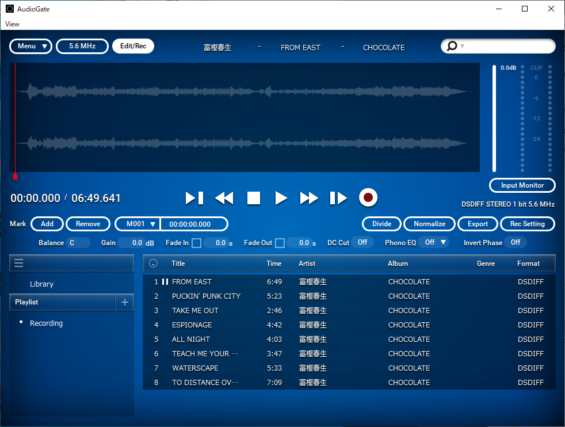Click the 06:49.641 total time display
Viewport: 565px width, 427px height.
(96, 198)
